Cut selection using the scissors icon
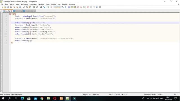The height and width of the screenshot is (101, 180). coord(24,7)
